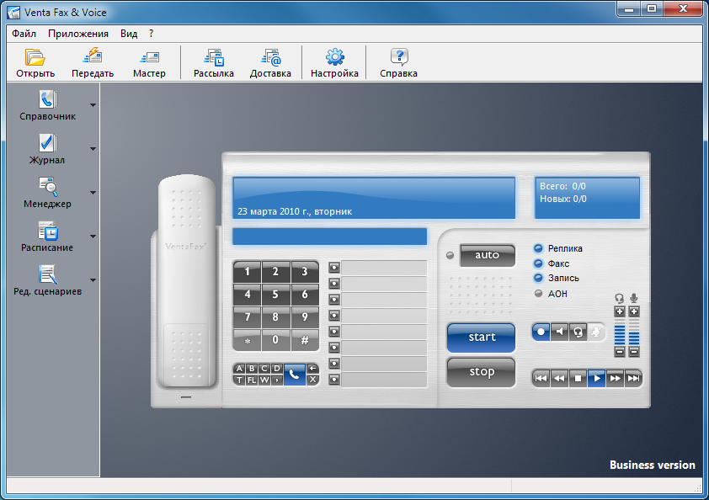Increase headphone volume with plus button
Image resolution: width=709 pixels, height=500 pixels.
coord(620,311)
